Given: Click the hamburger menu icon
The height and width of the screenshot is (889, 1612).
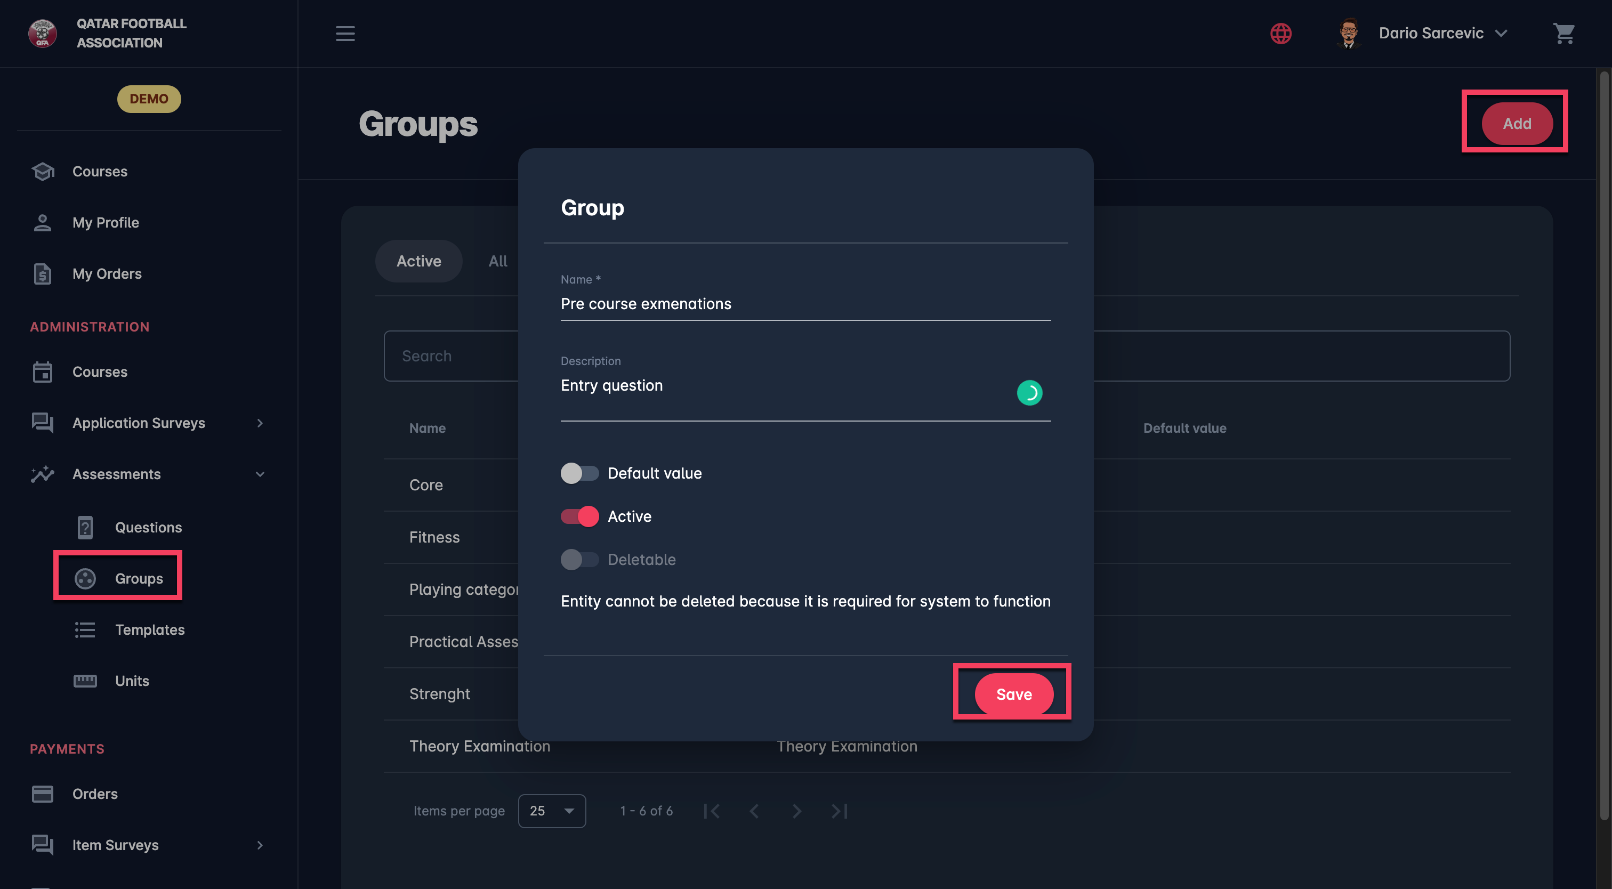Looking at the screenshot, I should click(345, 33).
